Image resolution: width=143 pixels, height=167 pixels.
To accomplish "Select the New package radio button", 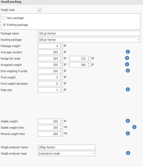I will (4, 18).
